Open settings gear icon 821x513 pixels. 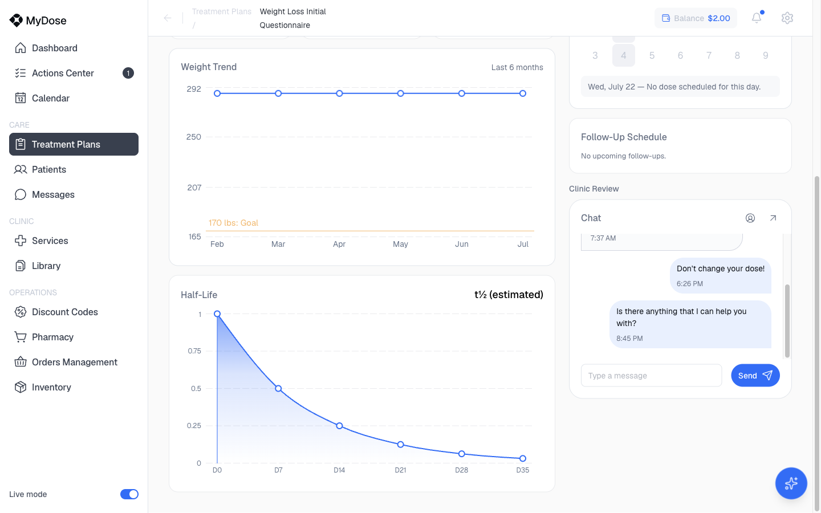pos(787,18)
